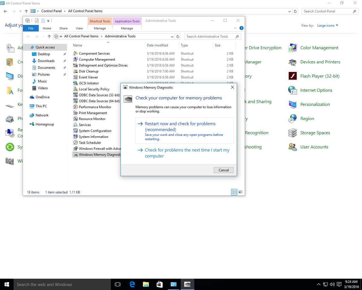Click the User Accounts icon

point(292,147)
